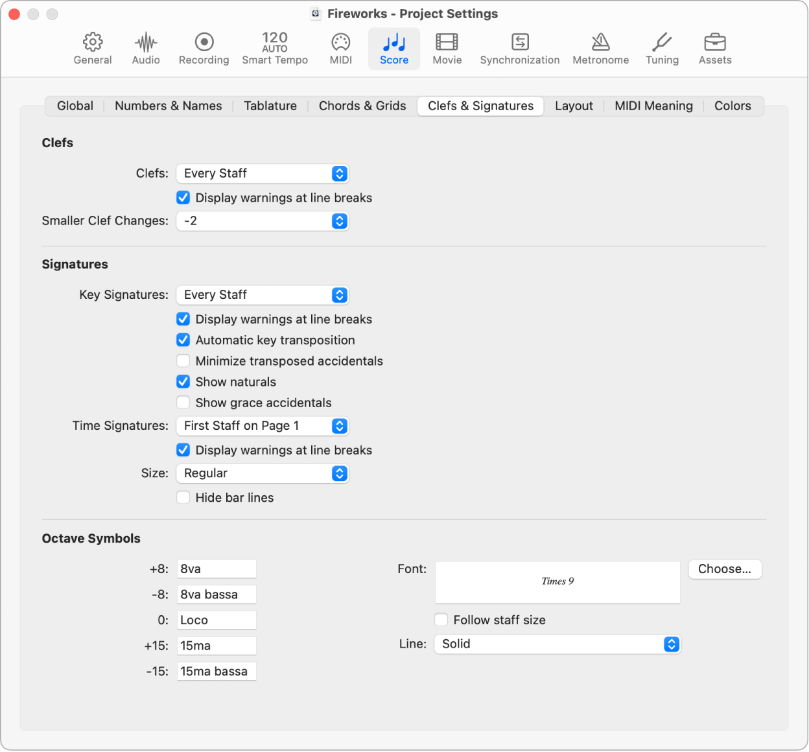Viewport: 809px width, 752px height.
Task: Uncheck Automatic key transposition
Action: (x=183, y=340)
